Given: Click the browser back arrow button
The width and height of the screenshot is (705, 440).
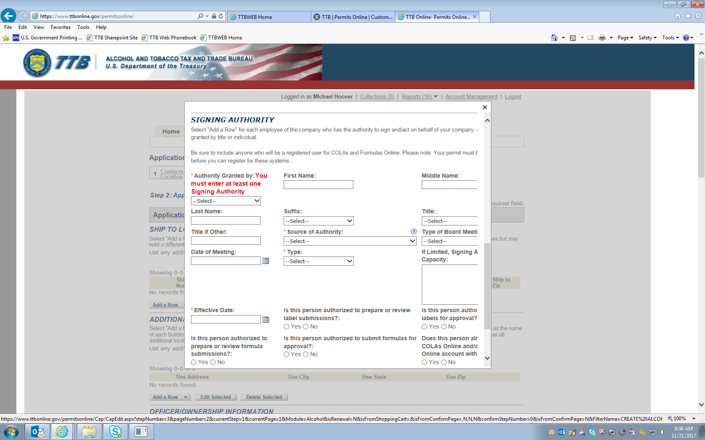Looking at the screenshot, I should click(x=8, y=16).
